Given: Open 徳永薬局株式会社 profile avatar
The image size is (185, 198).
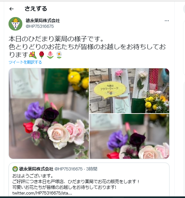Looking at the screenshot, I should click(15, 24).
